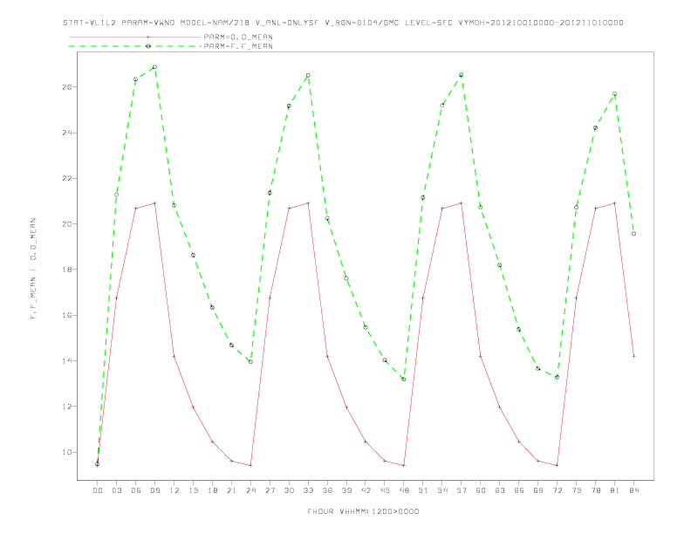Click the green dashed legend line sample

pos(135,46)
